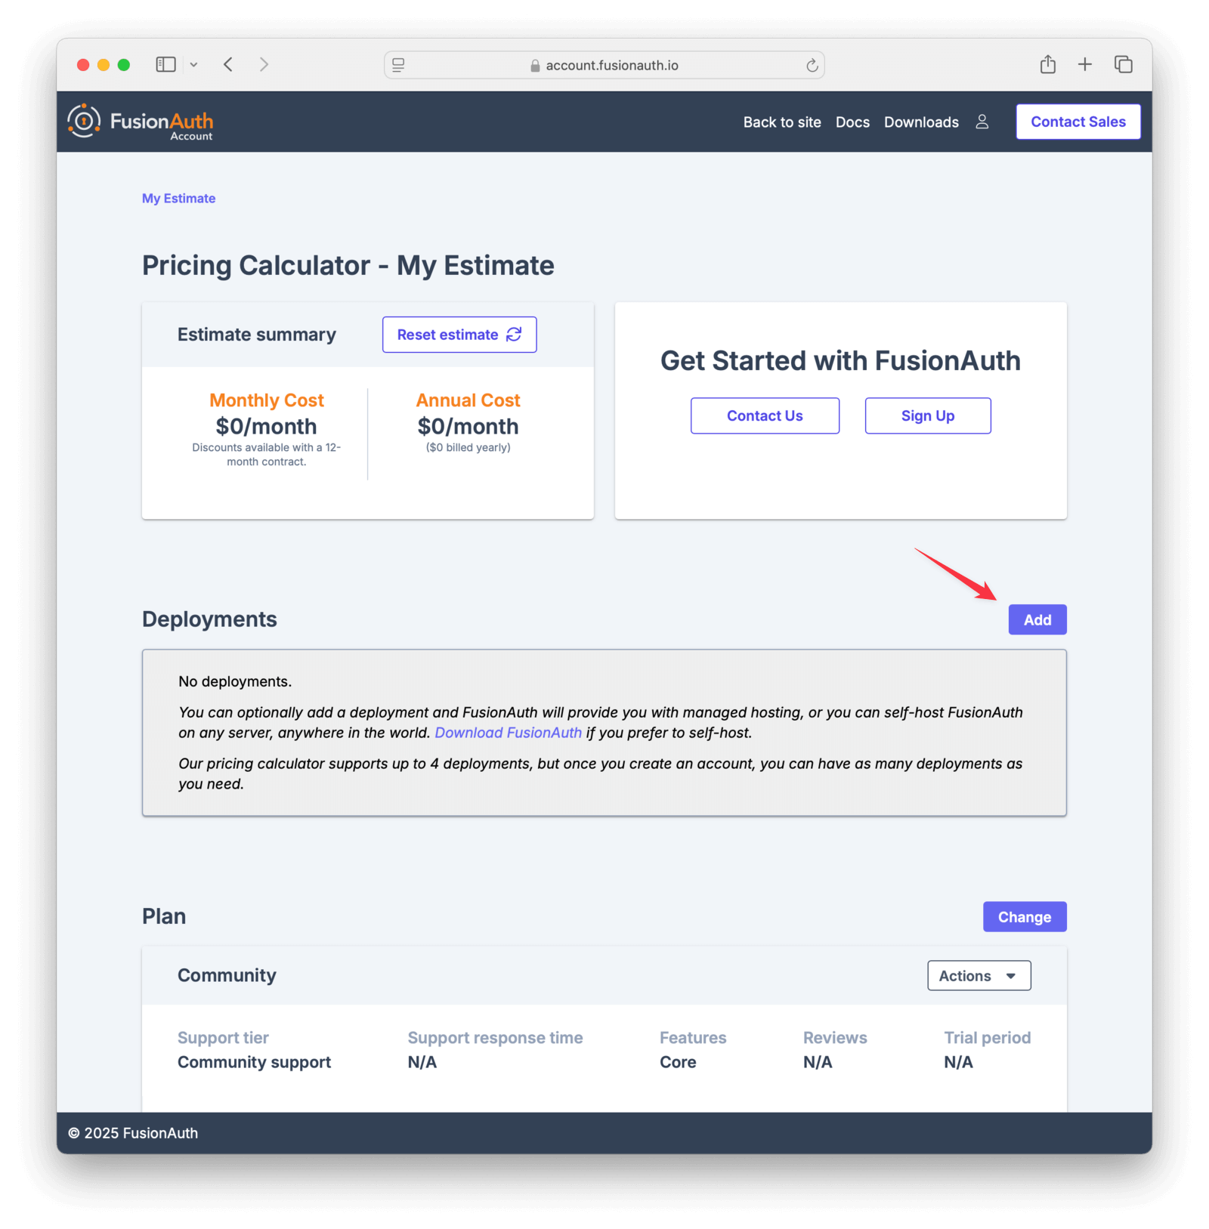1209x1229 pixels.
Task: Select Downloads in the navigation
Action: [921, 122]
